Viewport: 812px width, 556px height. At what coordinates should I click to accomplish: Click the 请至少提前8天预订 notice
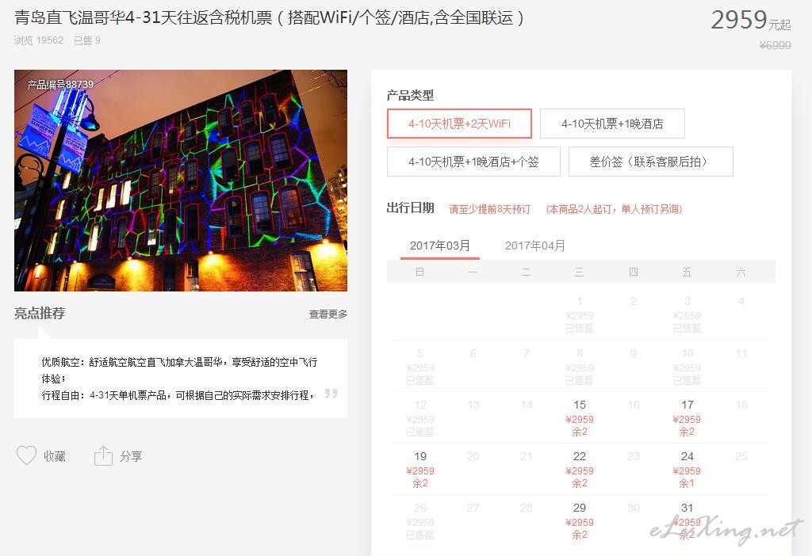click(x=489, y=209)
